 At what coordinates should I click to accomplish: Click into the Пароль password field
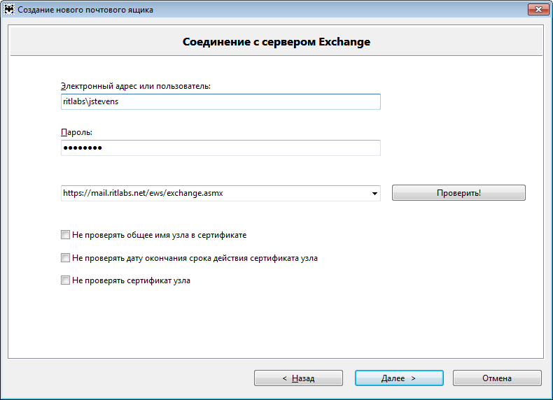(x=220, y=148)
